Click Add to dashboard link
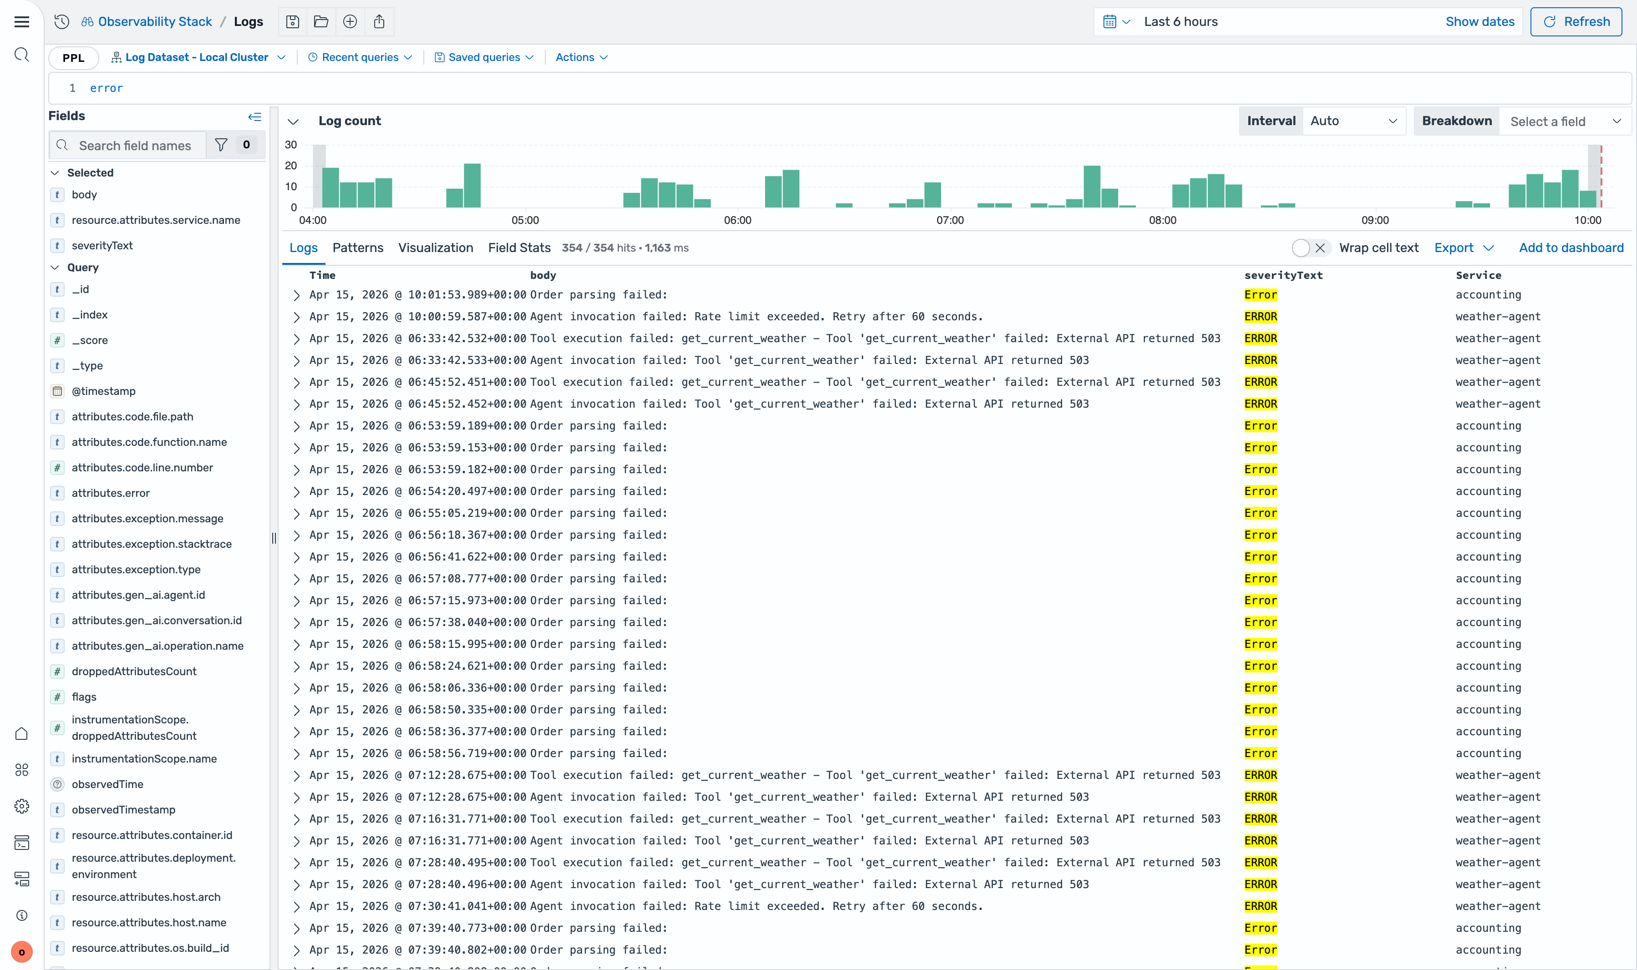Image resolution: width=1637 pixels, height=970 pixels. [x=1571, y=248]
